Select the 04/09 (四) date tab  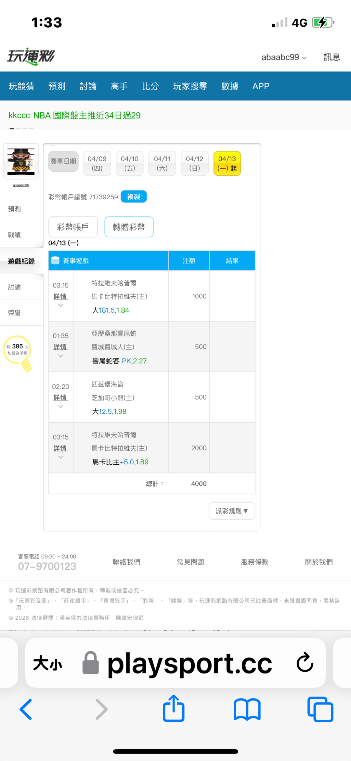tap(97, 163)
